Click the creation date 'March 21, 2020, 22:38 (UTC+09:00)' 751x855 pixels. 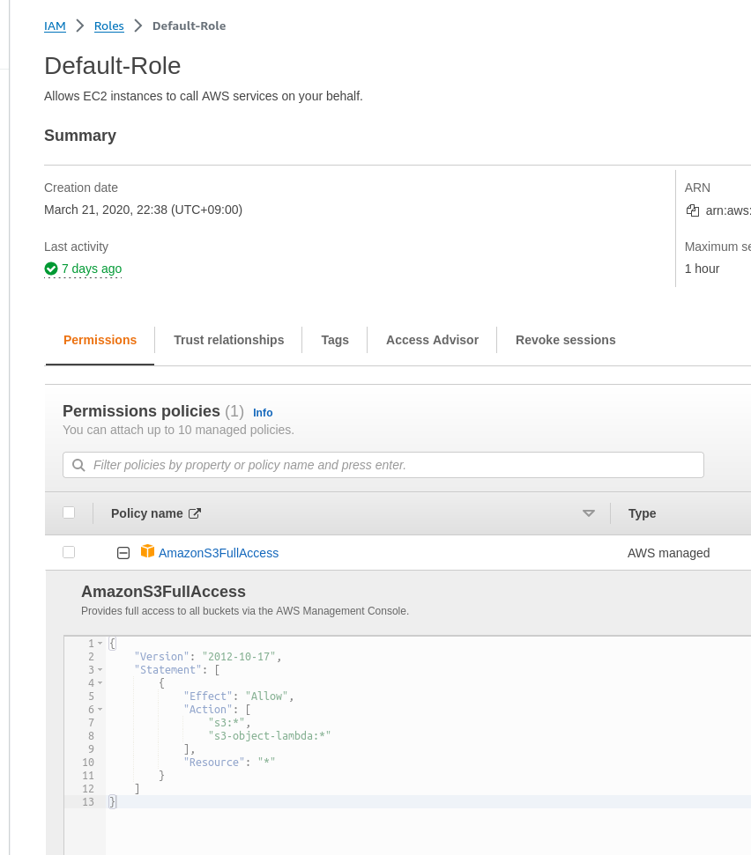click(x=143, y=210)
